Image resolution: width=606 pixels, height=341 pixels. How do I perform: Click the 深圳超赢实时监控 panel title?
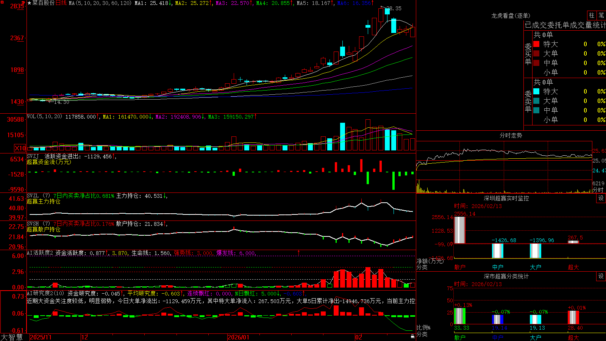pyautogui.click(x=506, y=198)
